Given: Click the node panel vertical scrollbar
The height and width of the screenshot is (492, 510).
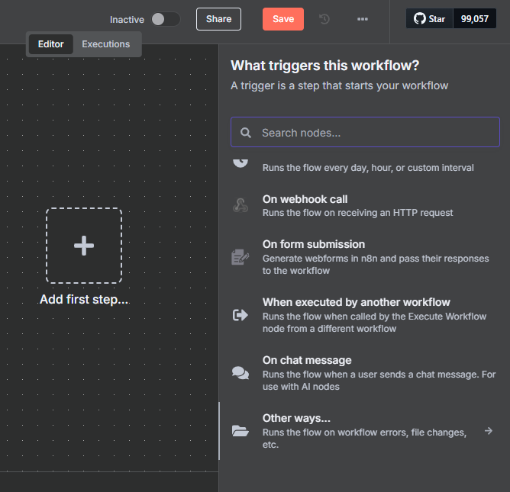Looking at the screenshot, I should coord(219,431).
